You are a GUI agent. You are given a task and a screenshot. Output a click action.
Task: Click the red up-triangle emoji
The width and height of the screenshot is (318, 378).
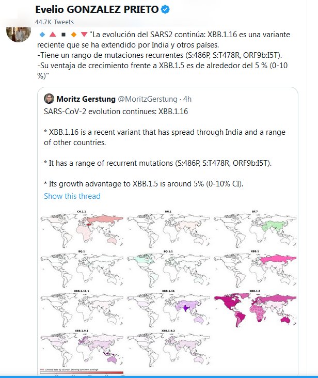(x=52, y=35)
